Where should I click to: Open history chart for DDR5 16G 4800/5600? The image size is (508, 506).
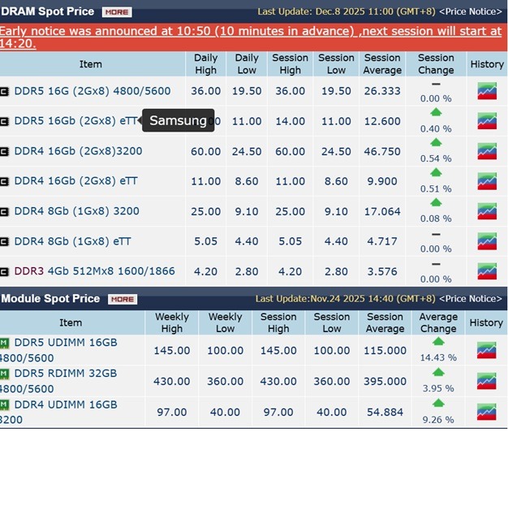click(x=487, y=91)
